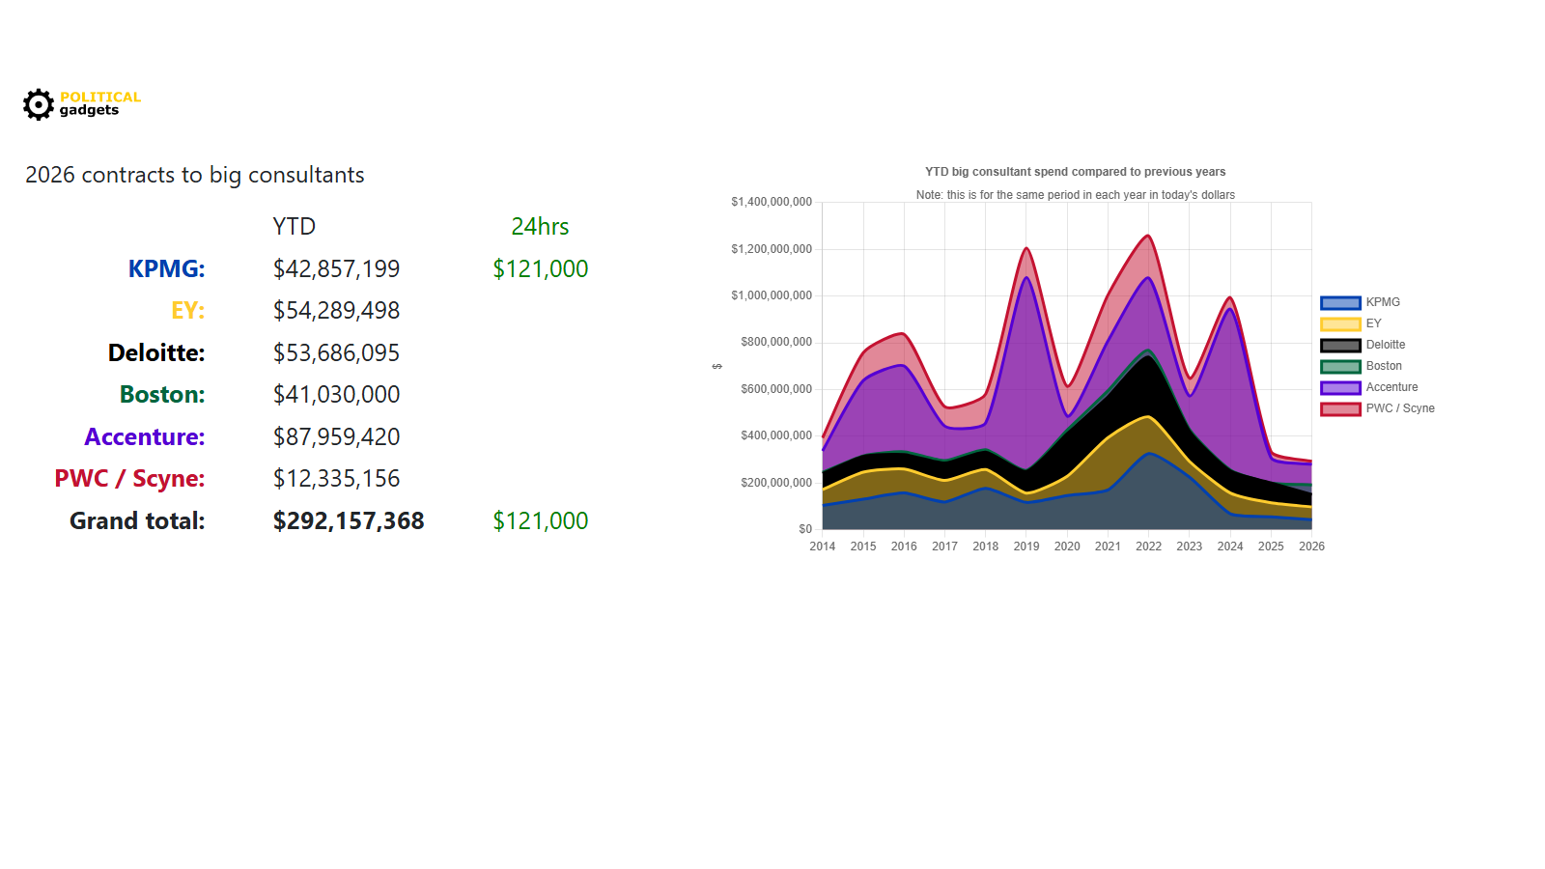The height and width of the screenshot is (869, 1545).
Task: Click the chart note about today's dollars
Action: [1075, 195]
